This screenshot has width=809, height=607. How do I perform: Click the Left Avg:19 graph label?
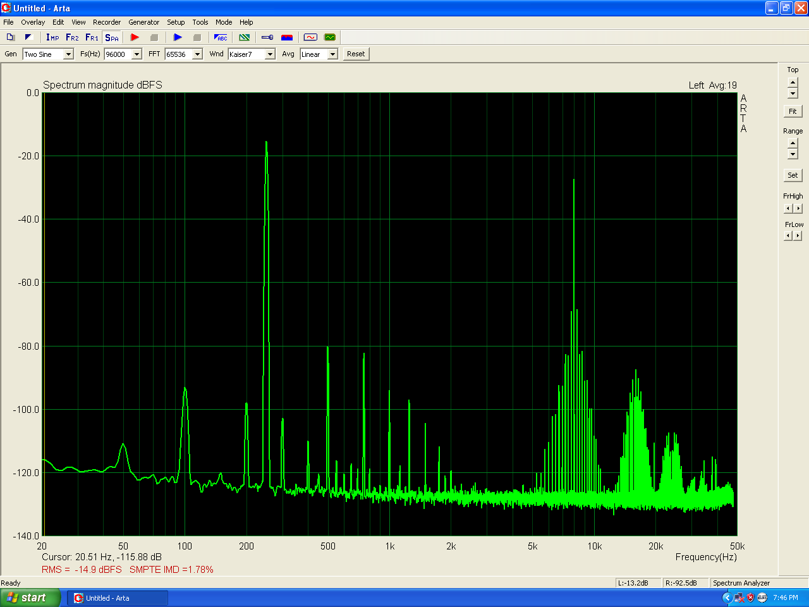[x=713, y=85]
